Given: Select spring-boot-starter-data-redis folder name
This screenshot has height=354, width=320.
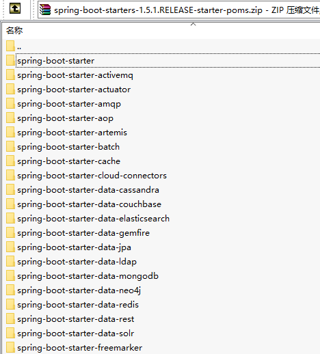Looking at the screenshot, I should pyautogui.click(x=78, y=305).
